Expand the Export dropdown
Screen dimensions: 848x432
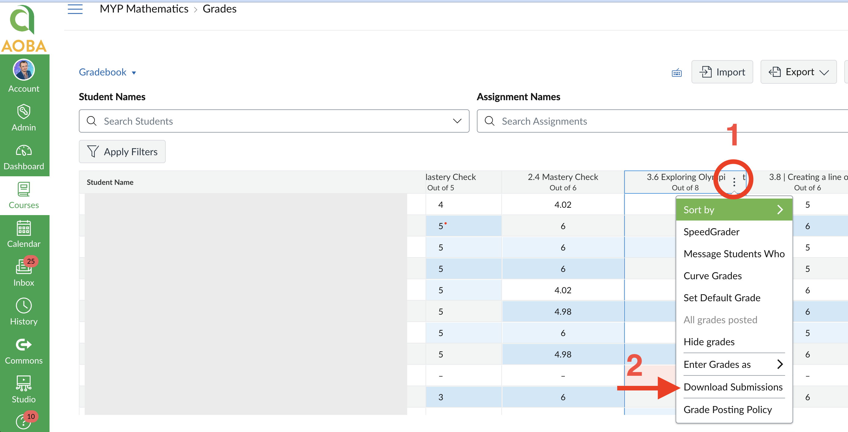[798, 72]
